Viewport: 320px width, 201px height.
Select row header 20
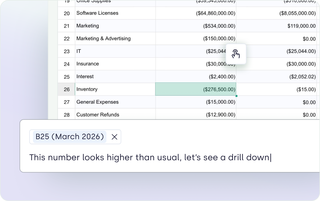click(66, 13)
